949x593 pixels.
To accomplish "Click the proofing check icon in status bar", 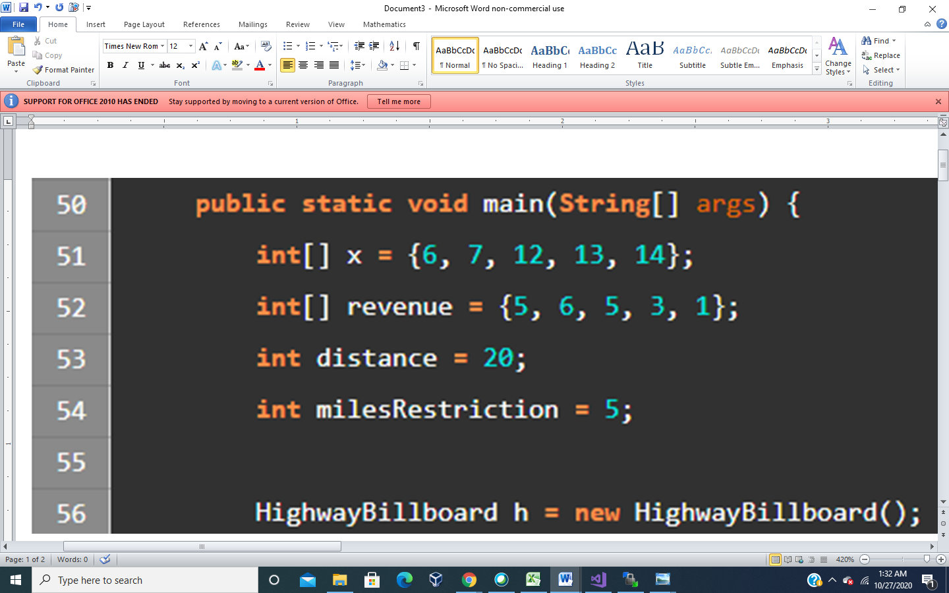I will 105,559.
